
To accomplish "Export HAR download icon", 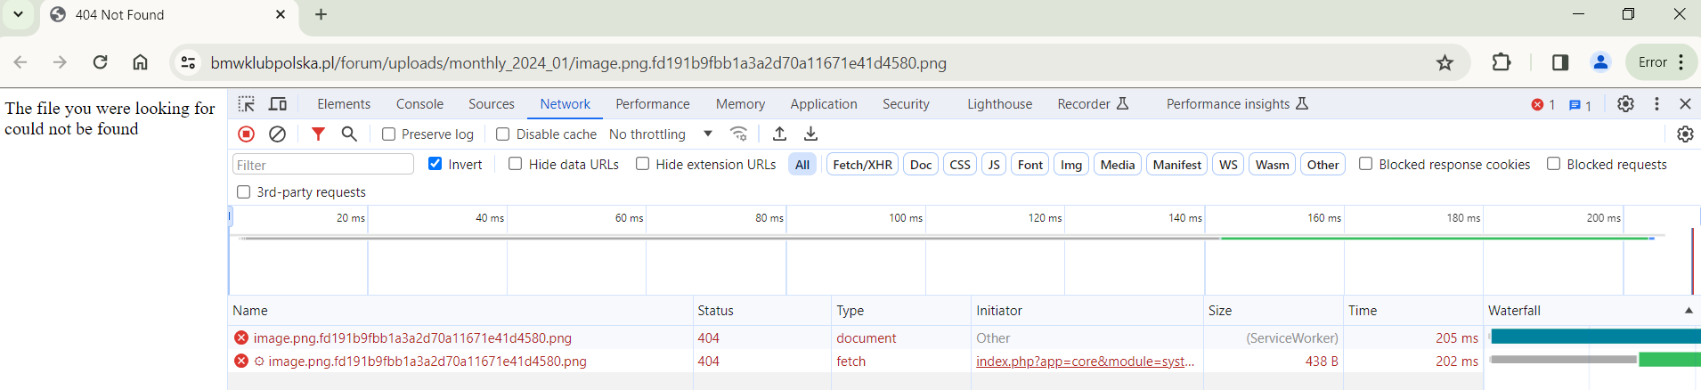I will (x=810, y=134).
